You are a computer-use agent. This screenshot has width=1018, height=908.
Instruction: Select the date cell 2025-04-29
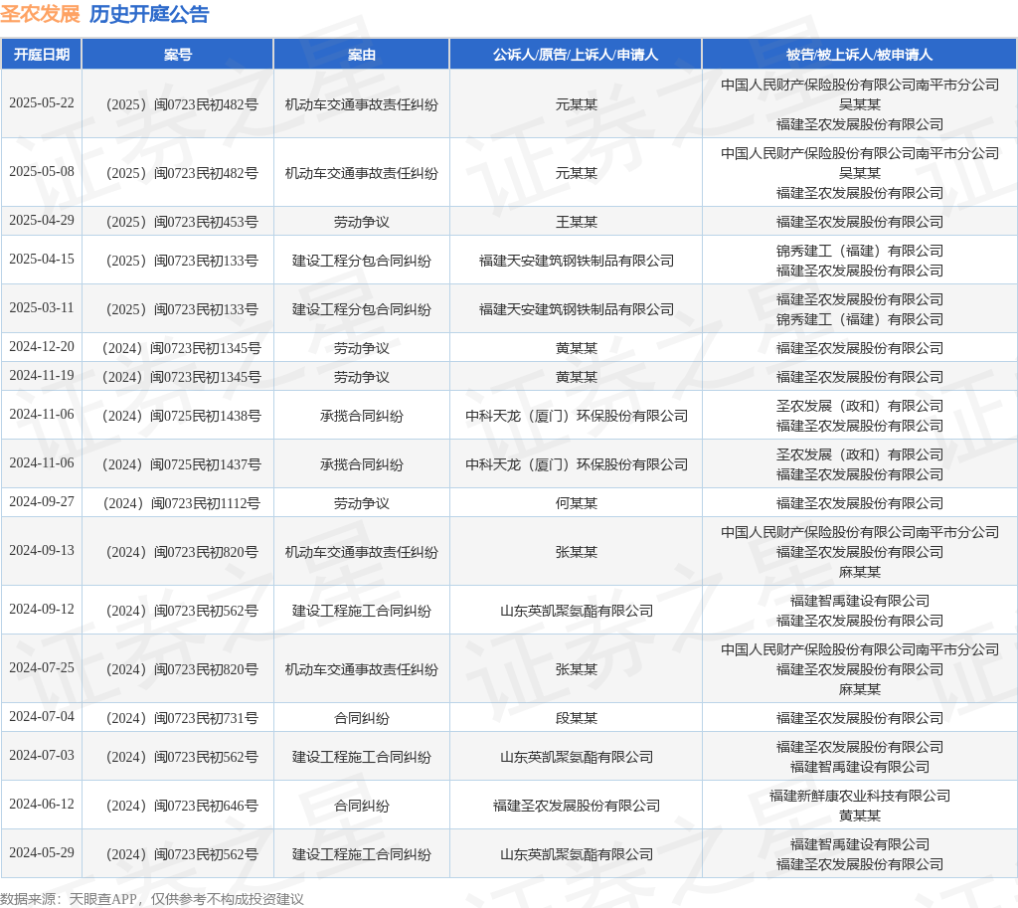[42, 220]
